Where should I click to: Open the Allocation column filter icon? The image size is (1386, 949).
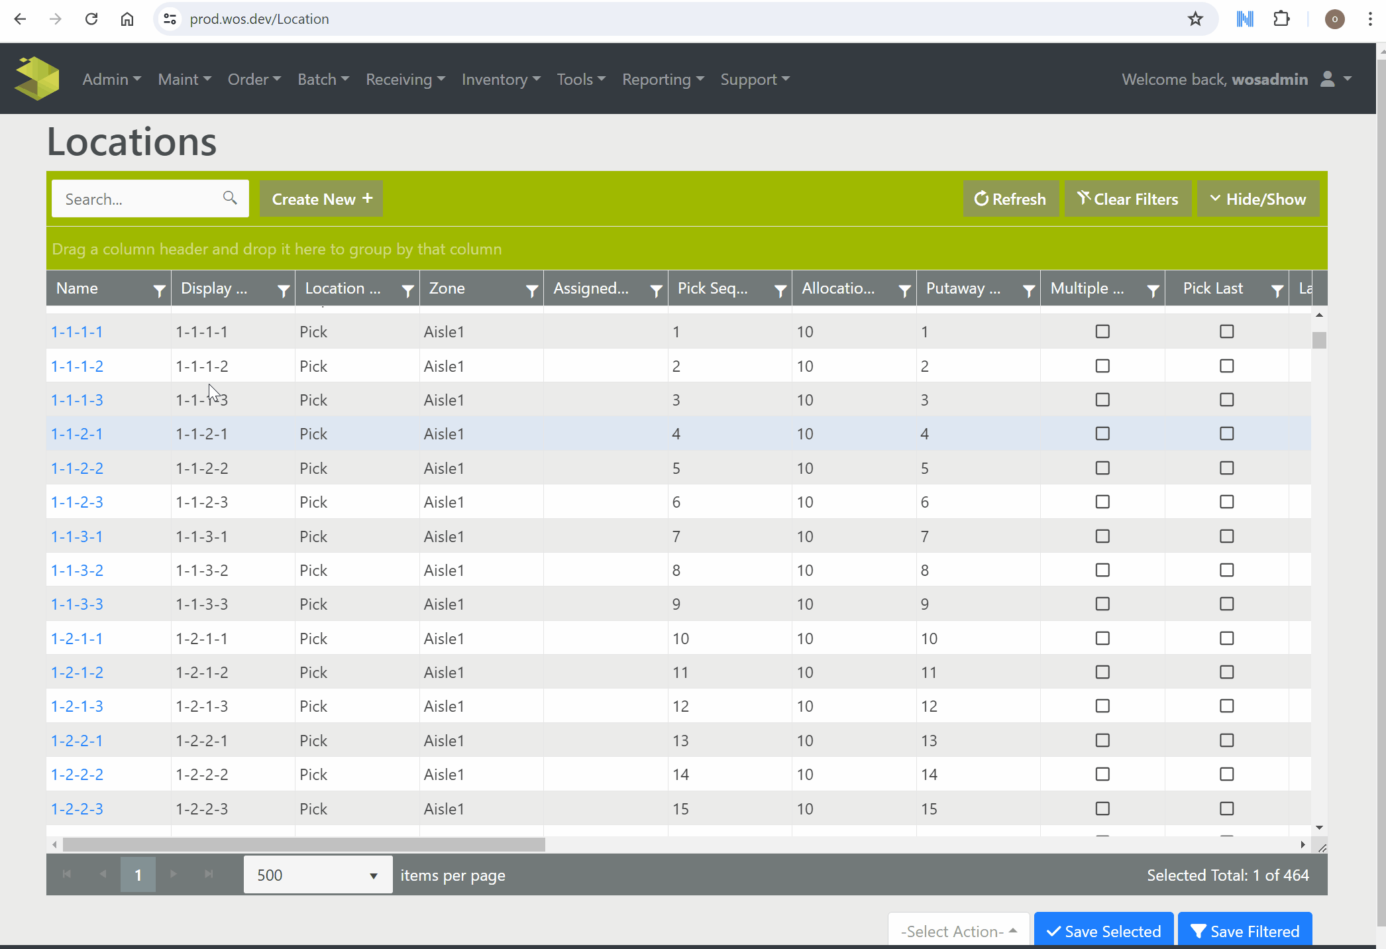[x=904, y=290]
